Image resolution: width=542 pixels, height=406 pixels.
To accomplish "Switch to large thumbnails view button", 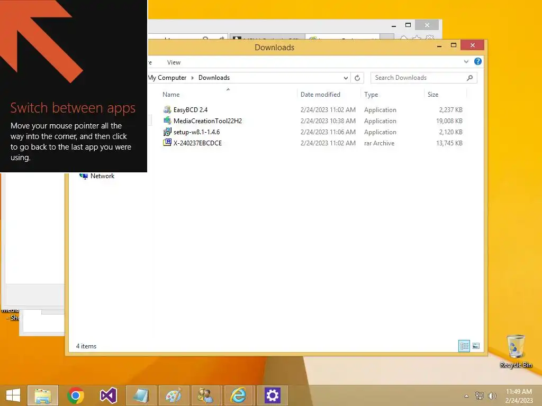I will coord(476,346).
